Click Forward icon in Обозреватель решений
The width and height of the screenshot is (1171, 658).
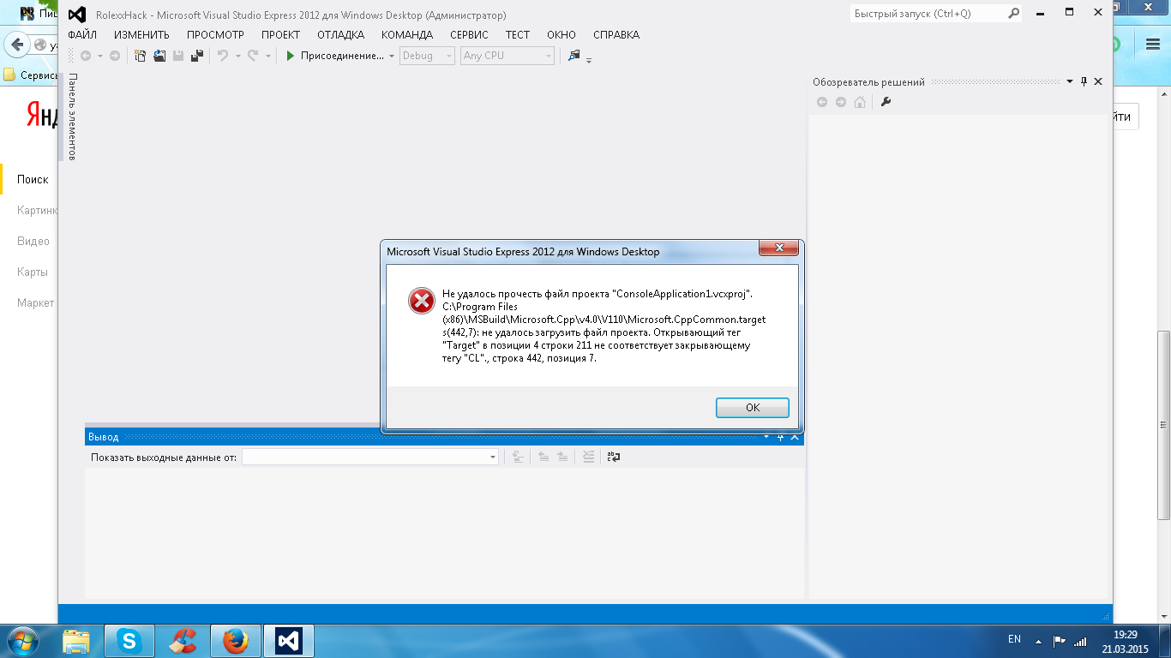point(841,102)
